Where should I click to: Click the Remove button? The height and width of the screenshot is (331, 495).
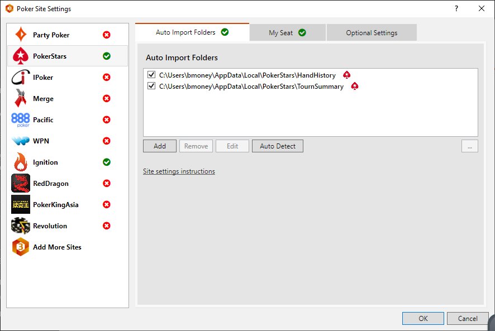196,146
